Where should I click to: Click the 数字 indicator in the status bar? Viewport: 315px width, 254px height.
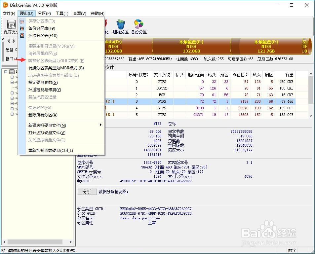[x=292, y=251]
